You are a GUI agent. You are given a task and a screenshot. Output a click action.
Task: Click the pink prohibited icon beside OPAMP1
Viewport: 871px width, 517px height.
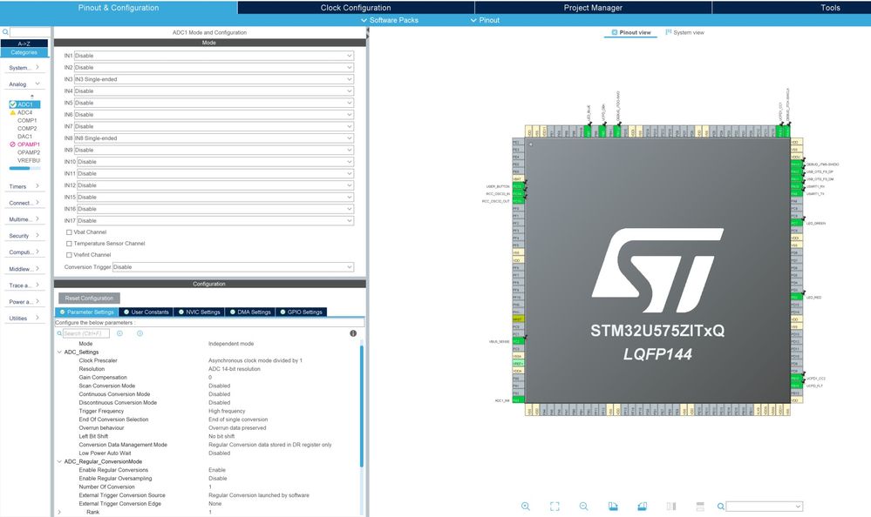point(13,144)
